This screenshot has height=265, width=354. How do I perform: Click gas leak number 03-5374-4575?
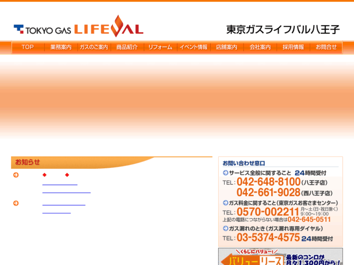pyautogui.click(x=268, y=237)
